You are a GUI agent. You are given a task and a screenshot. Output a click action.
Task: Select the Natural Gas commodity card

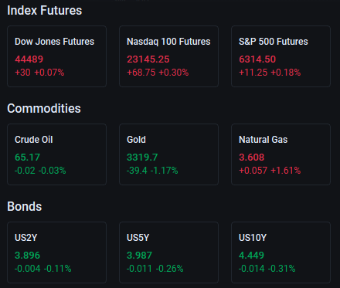[280, 154]
